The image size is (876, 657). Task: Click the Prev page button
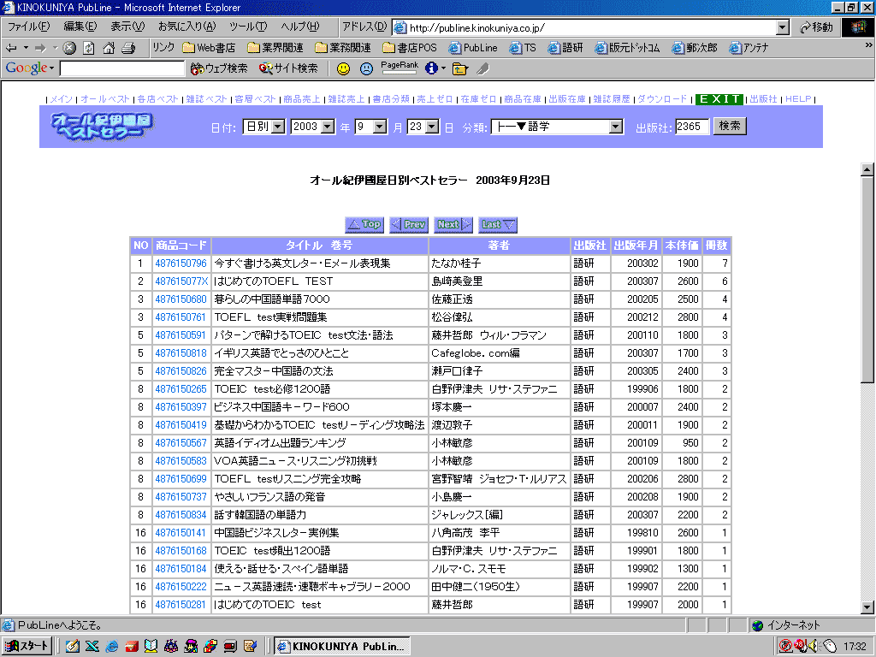[x=409, y=225]
